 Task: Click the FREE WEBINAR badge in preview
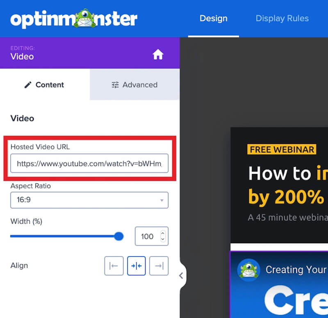click(282, 149)
